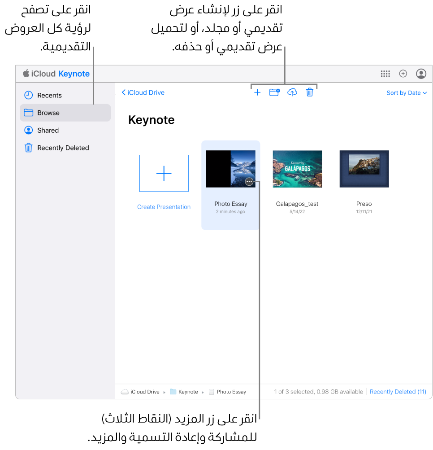Click the iCloud Drive cloud icon in path bar

[x=125, y=392]
